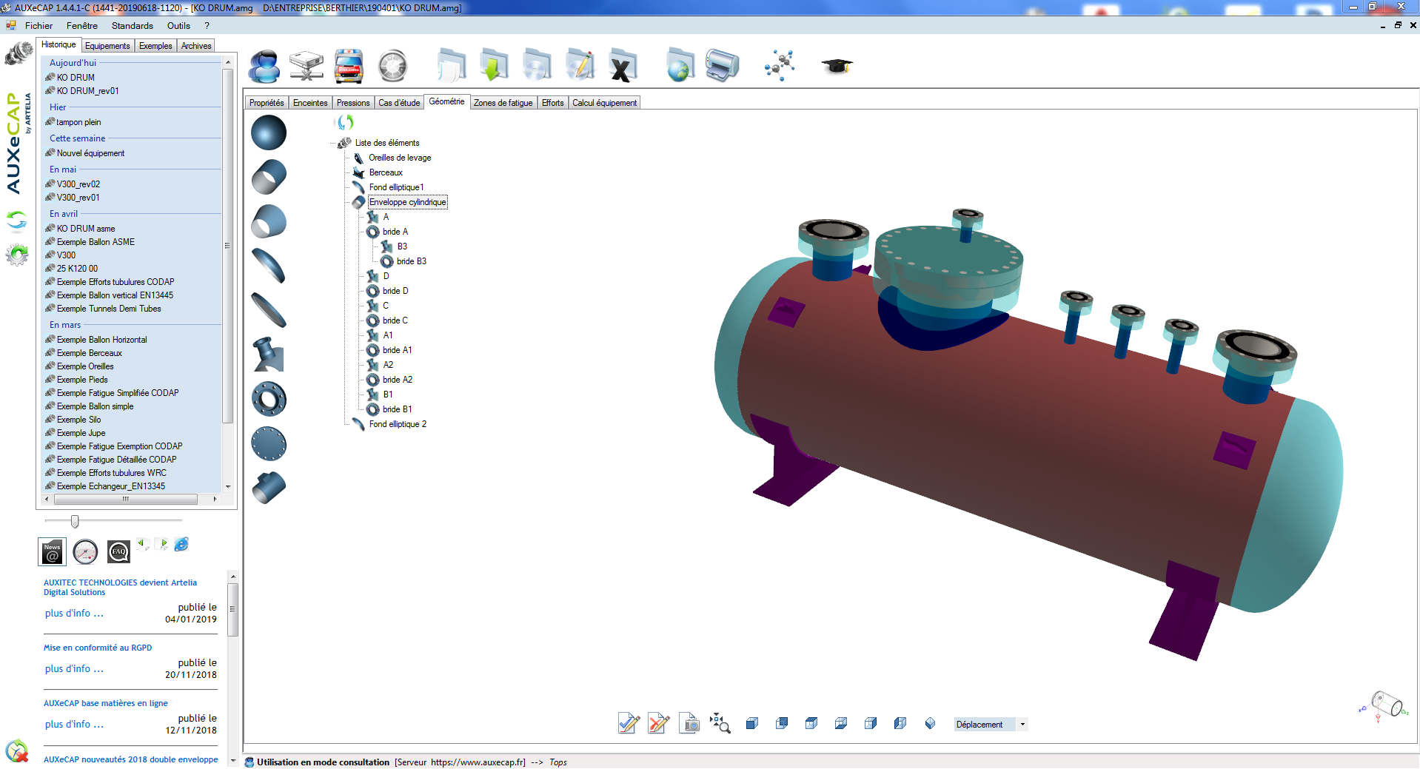The image size is (1420, 769).
Task: Switch to the Equipements tab
Action: point(107,46)
